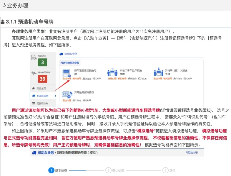Click the green score badge showing 3
The height and width of the screenshot is (176, 231).
click(42, 62)
